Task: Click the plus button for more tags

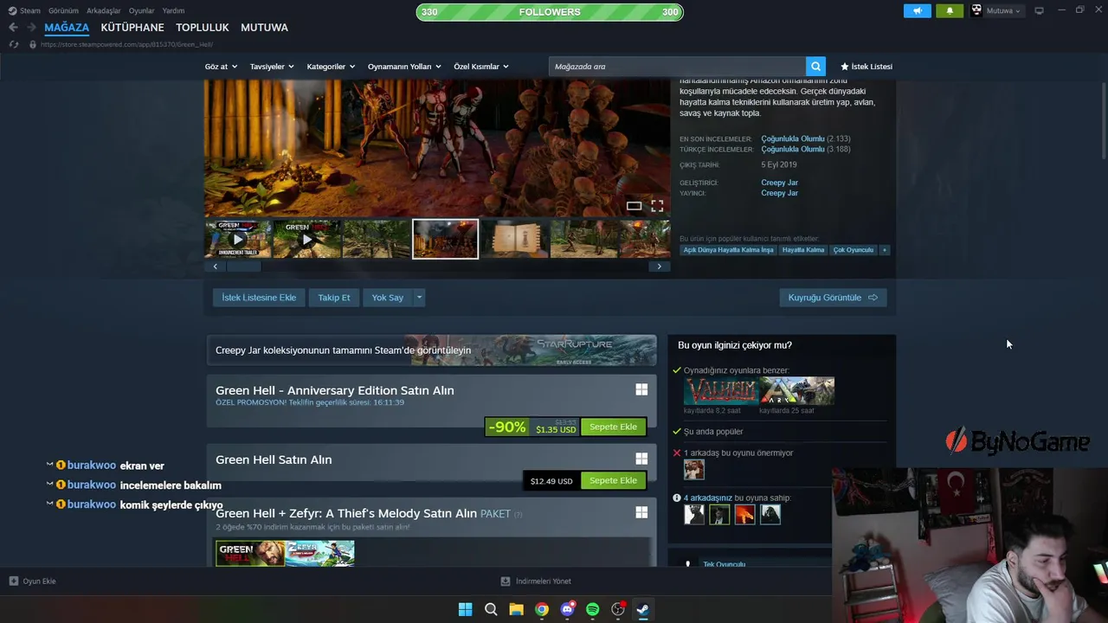Action: 884,250
